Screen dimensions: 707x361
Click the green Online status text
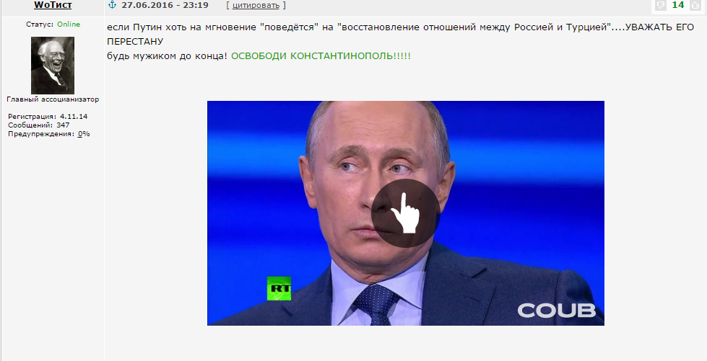click(69, 24)
